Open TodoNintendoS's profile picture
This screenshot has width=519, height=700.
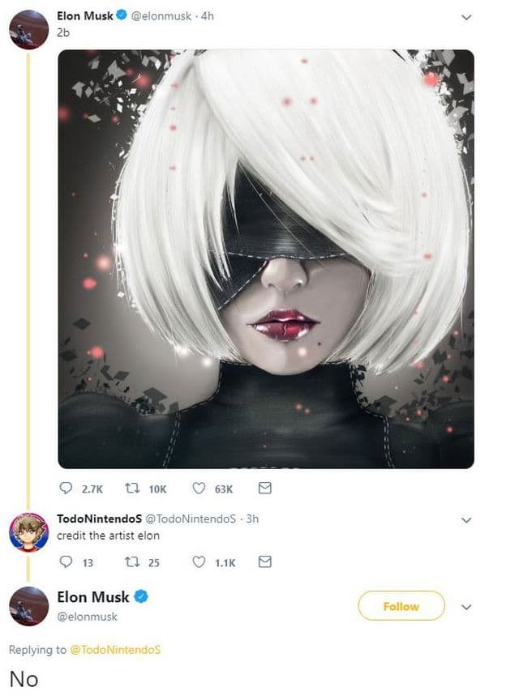point(28,531)
